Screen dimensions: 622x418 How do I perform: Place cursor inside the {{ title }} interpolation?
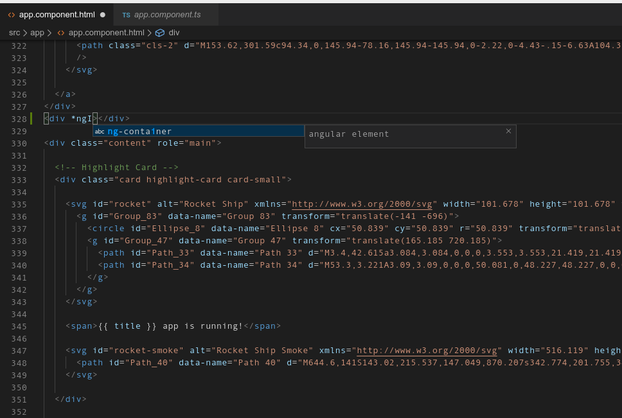[127, 326]
